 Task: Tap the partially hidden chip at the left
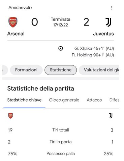[x=5, y=70]
